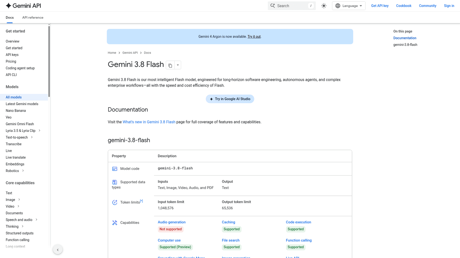This screenshot has height=258, width=460.
Task: Open the Audio generation capability link
Action: (x=172, y=222)
